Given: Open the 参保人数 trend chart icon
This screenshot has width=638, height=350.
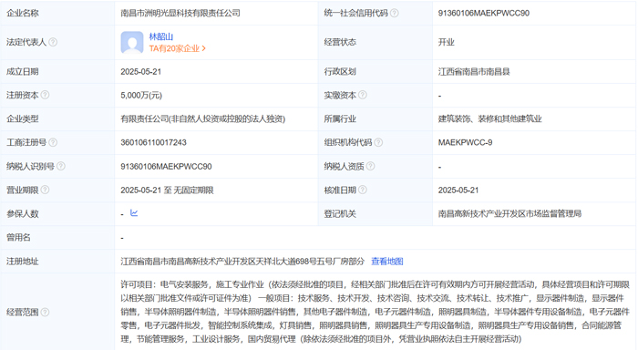Looking at the screenshot, I should click(134, 213).
